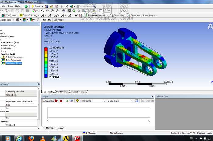The image size is (213, 141).
Task: Click the Probe tool button
Action: tap(59, 20)
